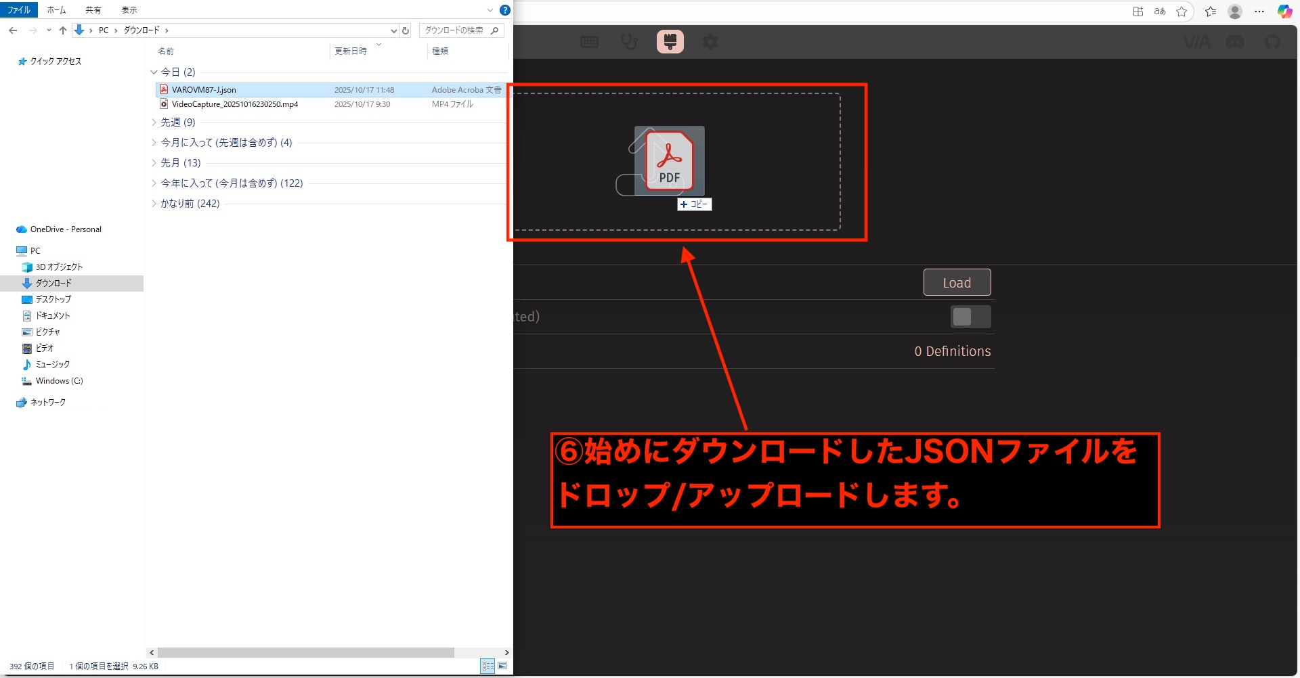This screenshot has height=678, width=1300.
Task: Open the 表示 ribbon tab
Action: click(x=129, y=10)
